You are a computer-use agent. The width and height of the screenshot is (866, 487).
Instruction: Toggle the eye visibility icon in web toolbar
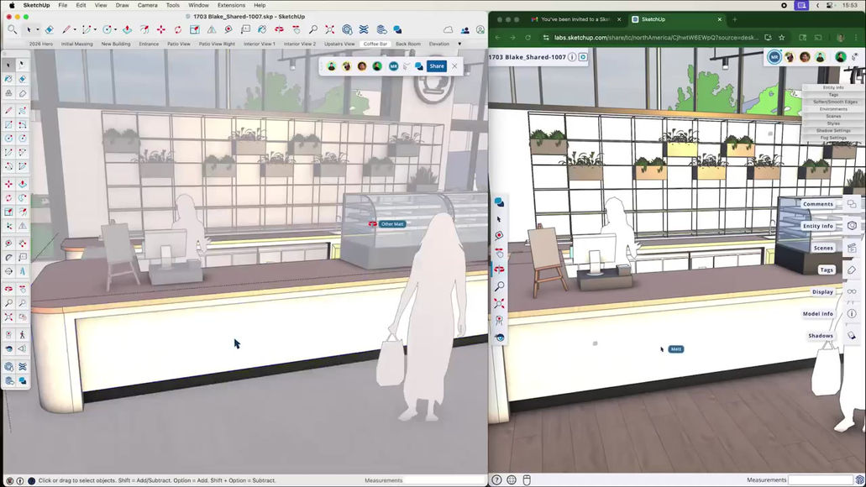coord(499,338)
